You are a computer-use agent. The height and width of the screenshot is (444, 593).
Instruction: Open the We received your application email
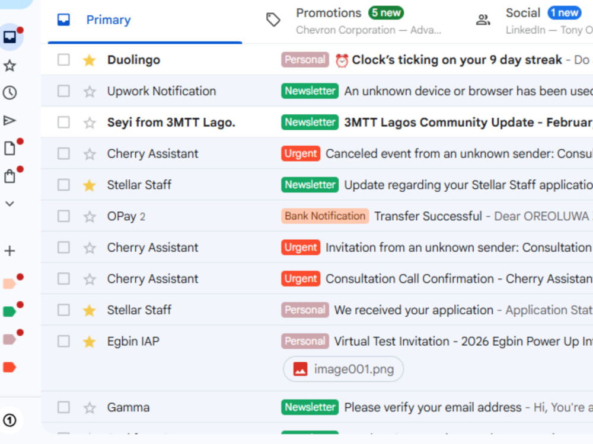tap(414, 310)
